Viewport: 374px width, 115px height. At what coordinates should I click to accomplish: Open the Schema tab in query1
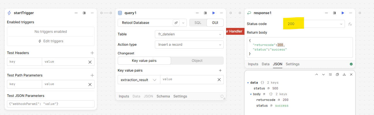(163, 96)
